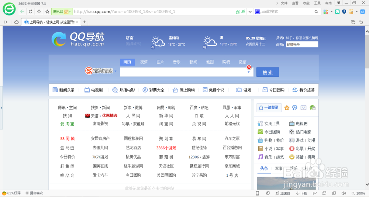The height and width of the screenshot is (197, 369).
Task: Click the 邮箱帐号 email input field
Action: (x=302, y=44)
